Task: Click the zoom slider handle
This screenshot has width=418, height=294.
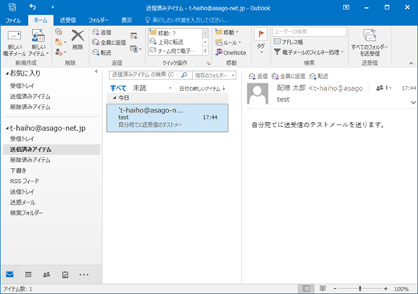Action: coord(360,288)
